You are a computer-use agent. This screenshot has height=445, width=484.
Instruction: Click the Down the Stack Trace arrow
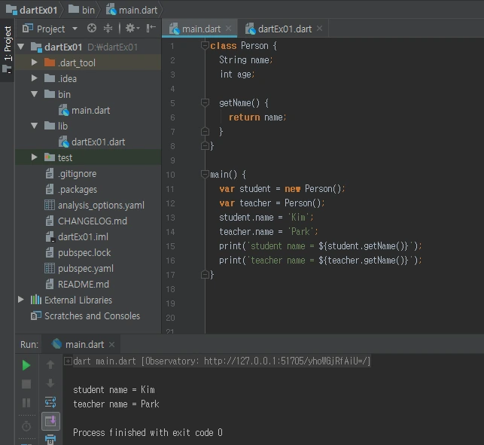pyautogui.click(x=50, y=383)
